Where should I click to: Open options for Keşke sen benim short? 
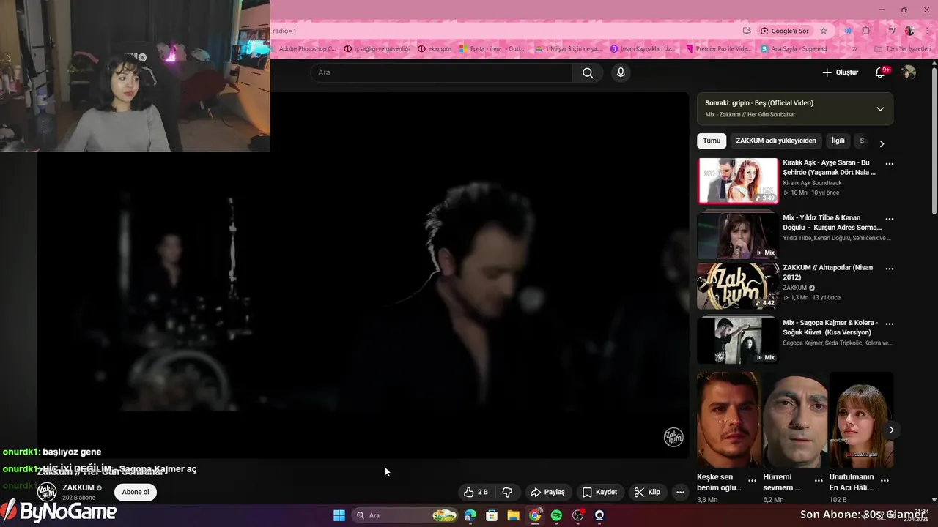coord(753,481)
